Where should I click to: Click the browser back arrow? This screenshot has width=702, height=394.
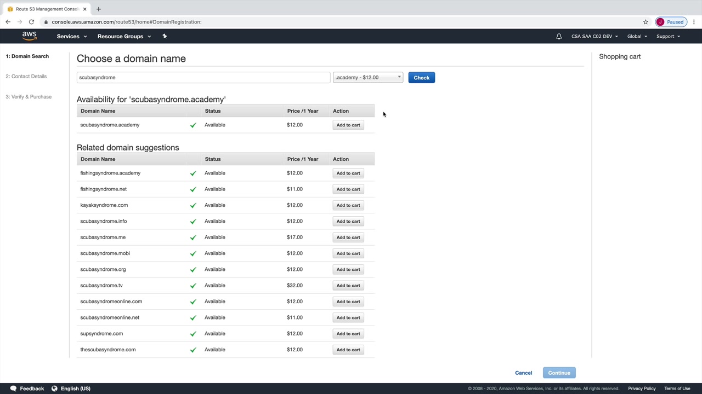click(8, 22)
